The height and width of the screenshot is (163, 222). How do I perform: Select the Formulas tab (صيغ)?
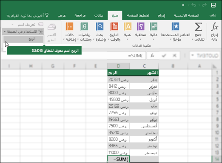(115, 15)
